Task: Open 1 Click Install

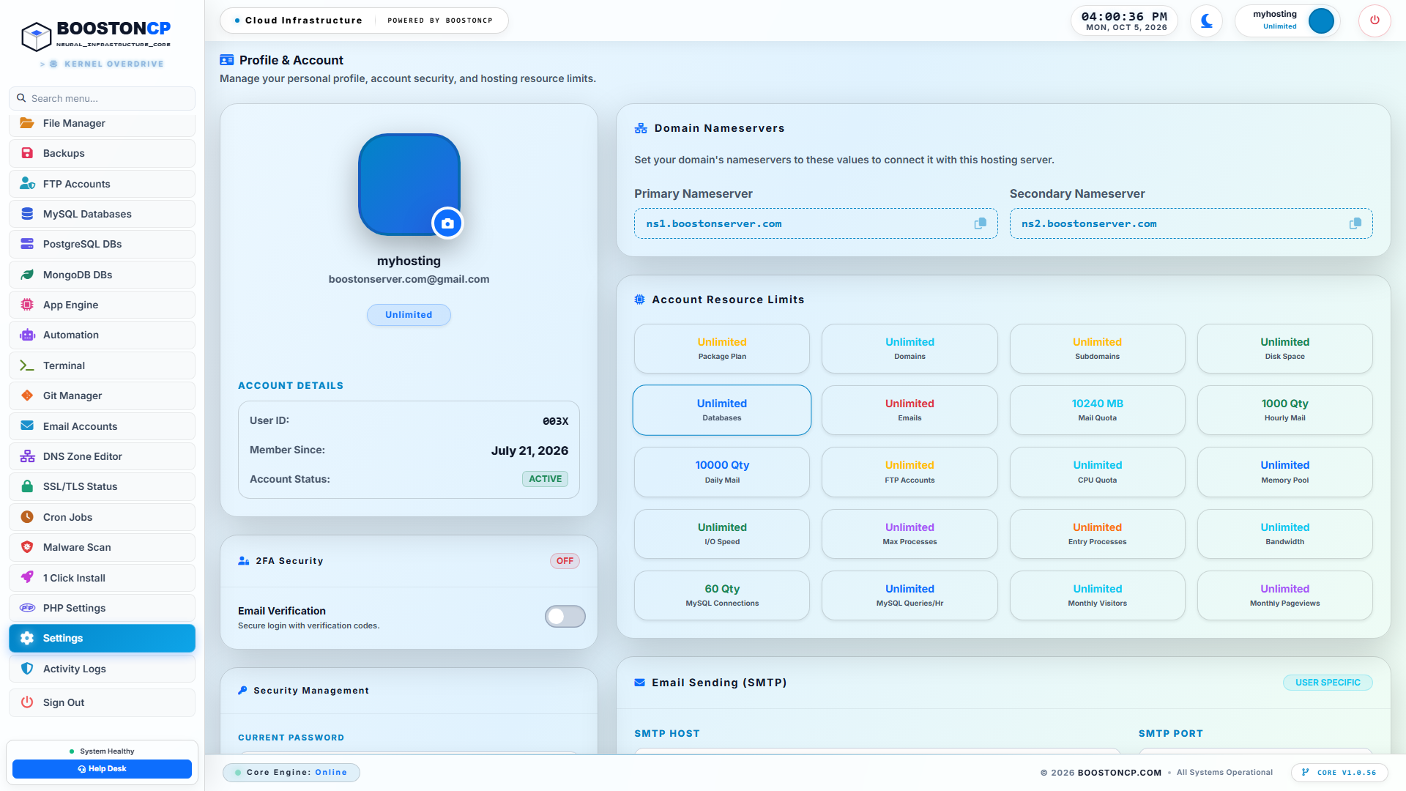Action: (x=102, y=578)
